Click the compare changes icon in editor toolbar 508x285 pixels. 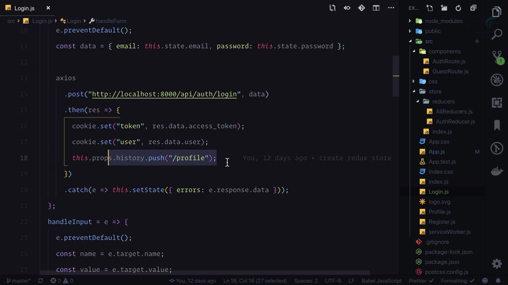[333, 8]
